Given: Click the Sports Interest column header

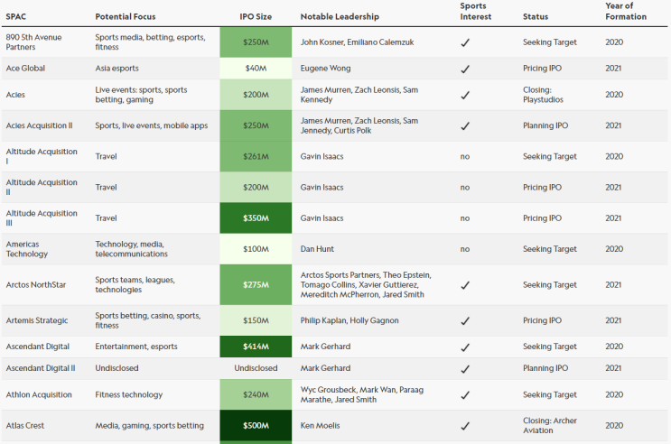Looking at the screenshot, I should pos(475,12).
